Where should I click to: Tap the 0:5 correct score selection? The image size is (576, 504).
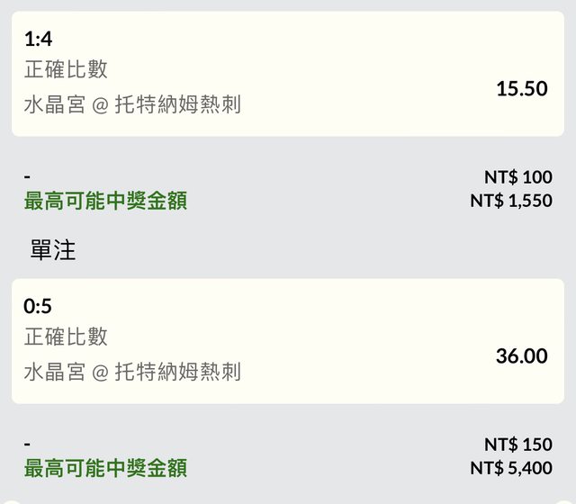click(37, 306)
